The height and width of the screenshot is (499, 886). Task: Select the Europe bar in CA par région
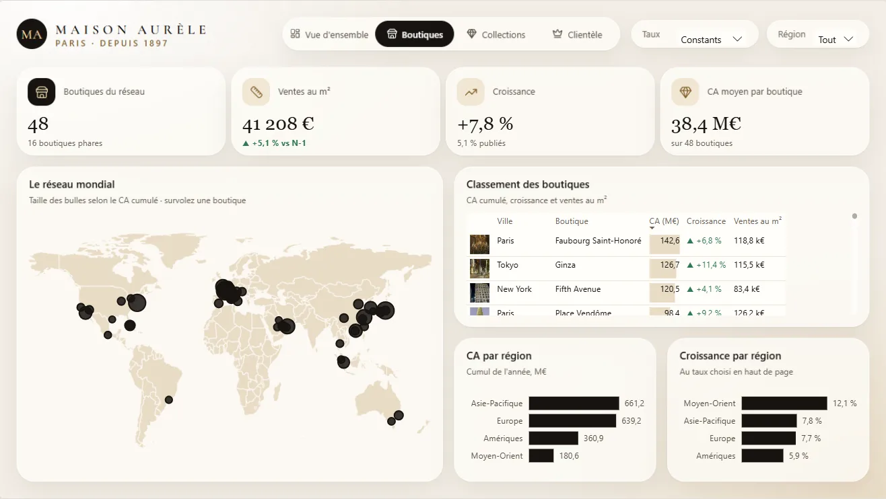572,421
